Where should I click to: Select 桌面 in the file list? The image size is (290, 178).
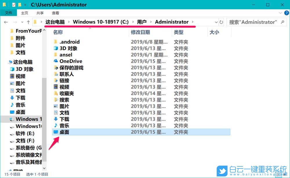[x=65, y=132]
